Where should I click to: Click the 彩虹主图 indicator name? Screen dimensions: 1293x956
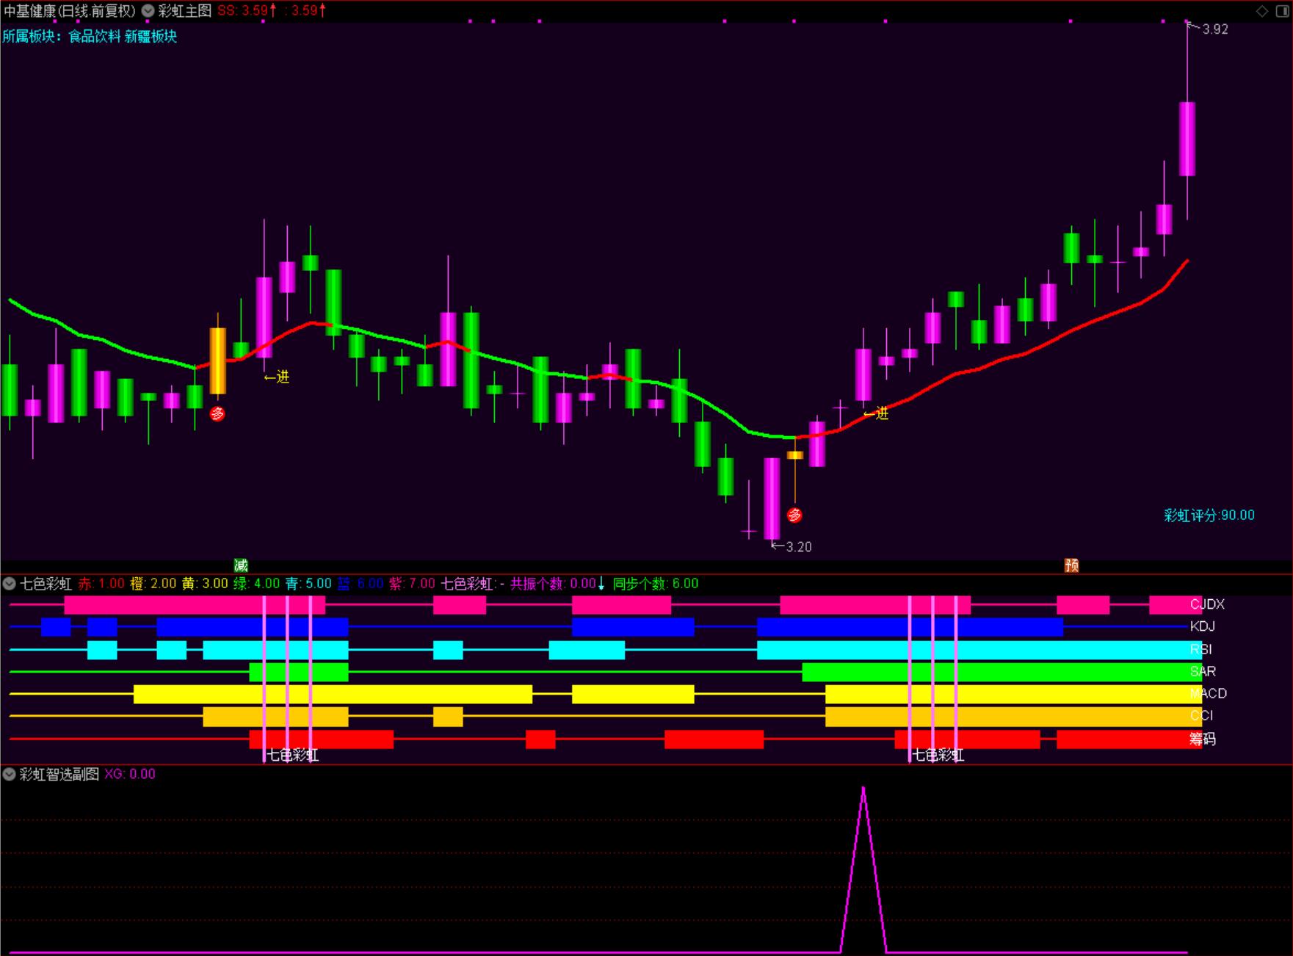tap(185, 11)
